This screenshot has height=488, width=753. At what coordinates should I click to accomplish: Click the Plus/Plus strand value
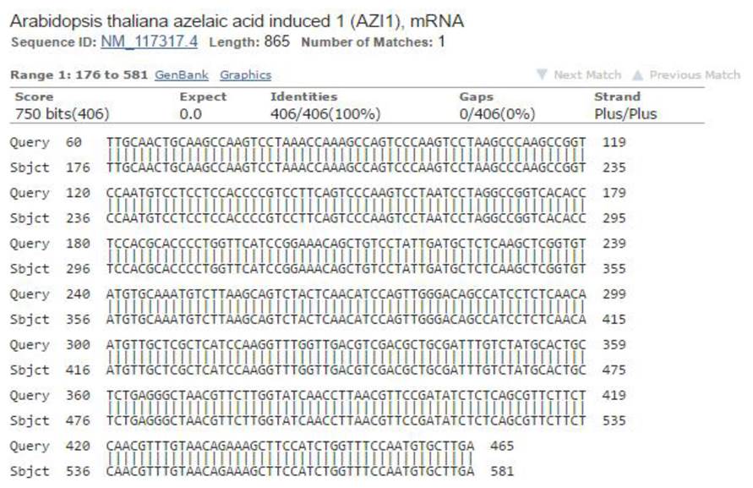click(625, 113)
